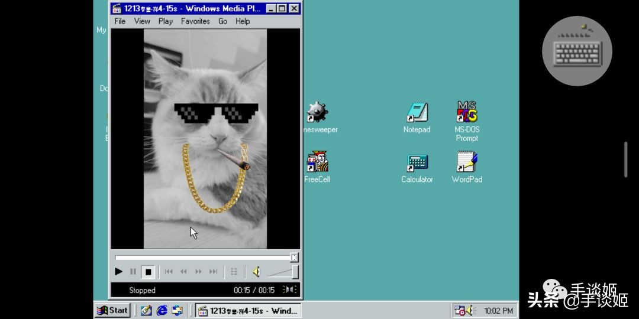Mute audio using the player's speaker icon
This screenshot has width=639, height=319.
pos(256,272)
